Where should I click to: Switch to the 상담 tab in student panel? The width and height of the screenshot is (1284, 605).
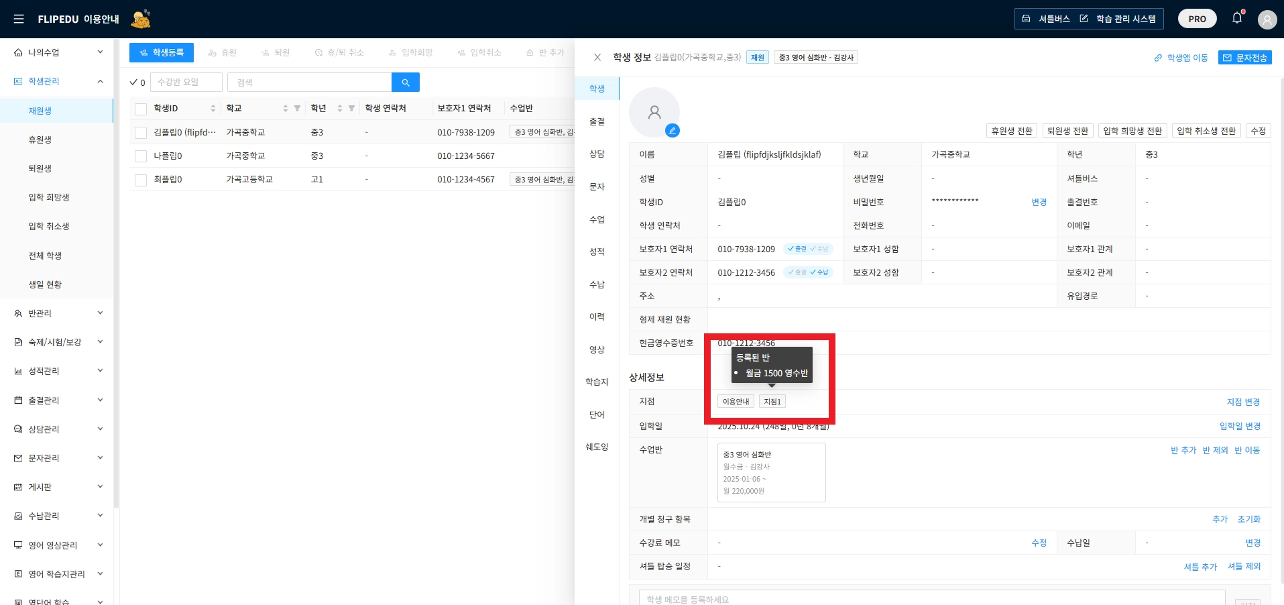coord(597,154)
